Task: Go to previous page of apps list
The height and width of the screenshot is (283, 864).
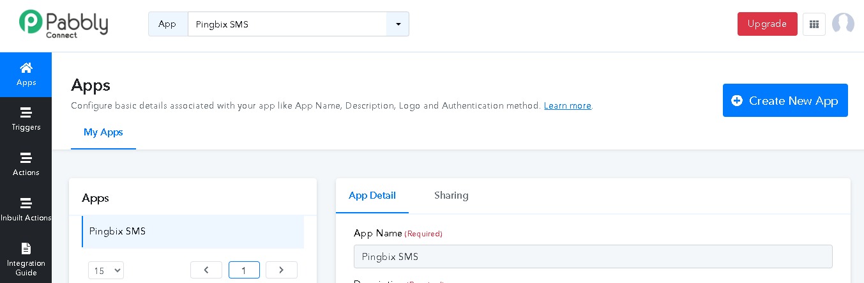Action: 206,270
